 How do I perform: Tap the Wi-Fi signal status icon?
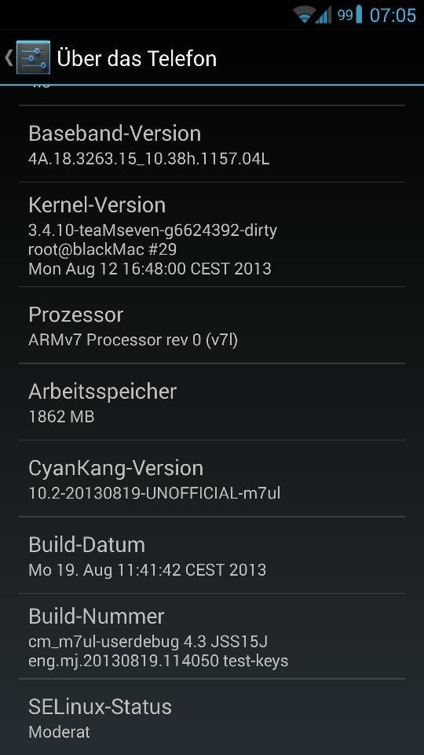[x=305, y=15]
